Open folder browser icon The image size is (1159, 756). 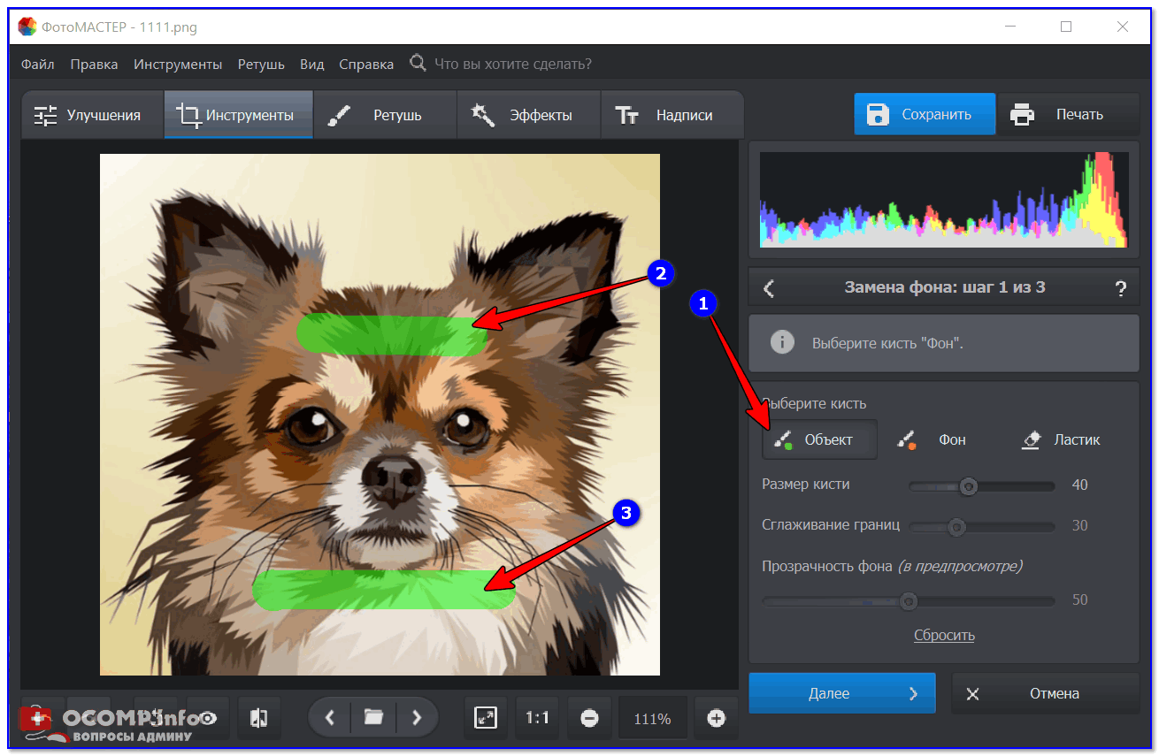373,718
